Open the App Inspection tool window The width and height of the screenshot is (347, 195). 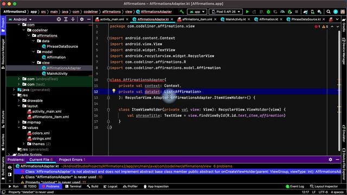point(156,186)
